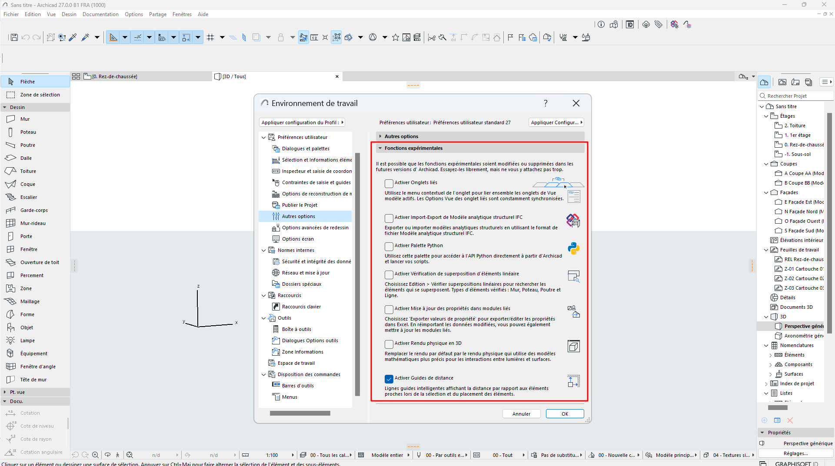
Task: Click the OK button
Action: click(x=565, y=414)
